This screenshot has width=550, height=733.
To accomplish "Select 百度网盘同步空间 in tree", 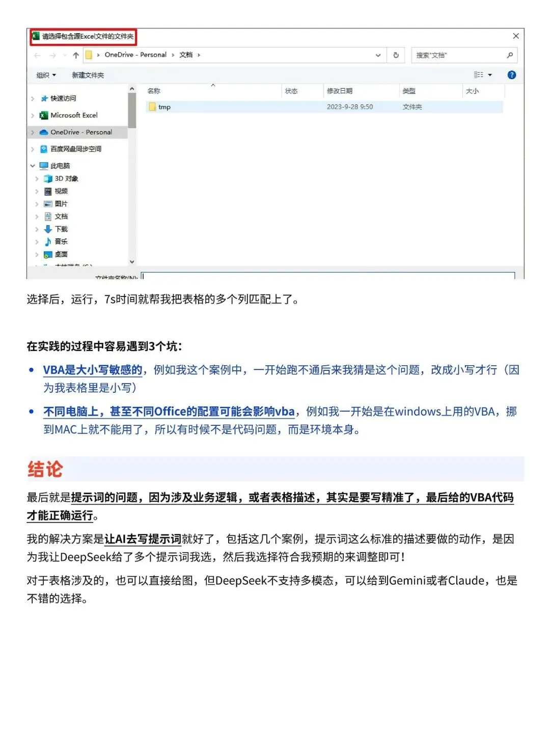I will [x=76, y=149].
